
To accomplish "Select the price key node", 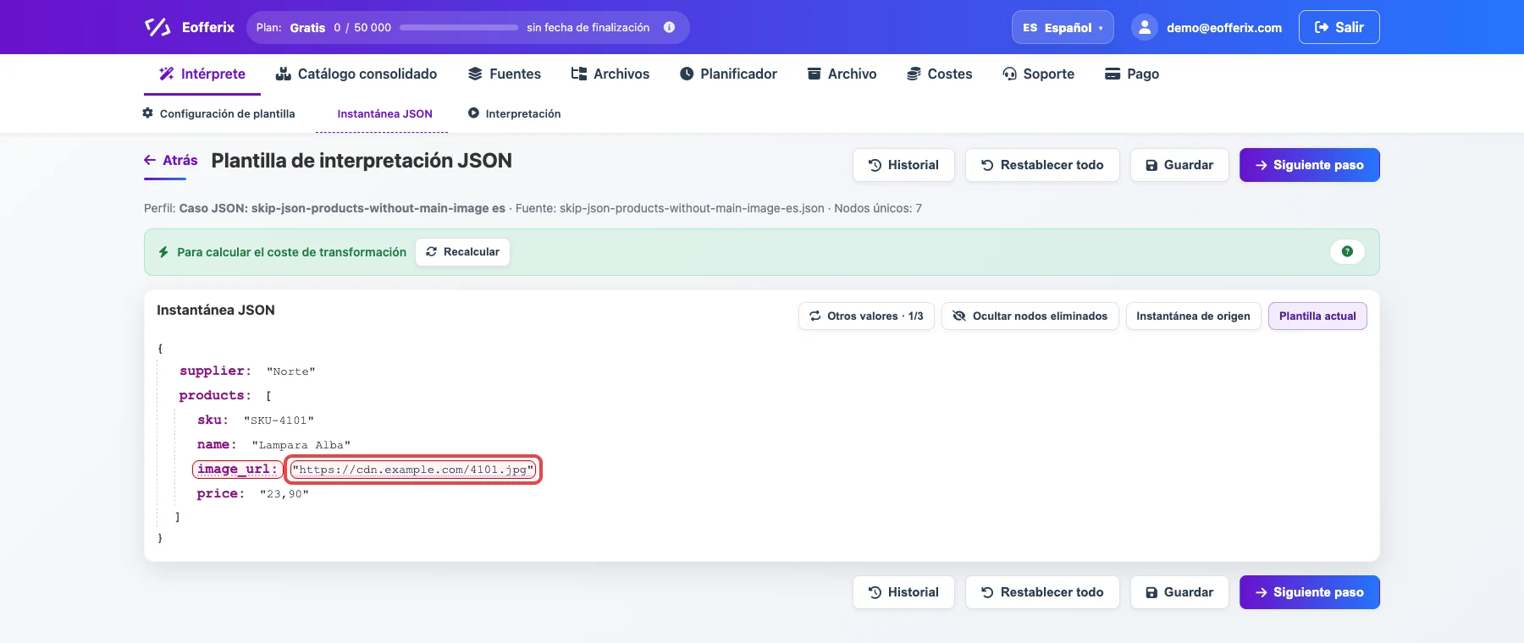I will coord(221,494).
